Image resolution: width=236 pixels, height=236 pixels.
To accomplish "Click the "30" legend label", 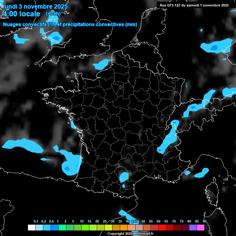I will click(112, 221).
